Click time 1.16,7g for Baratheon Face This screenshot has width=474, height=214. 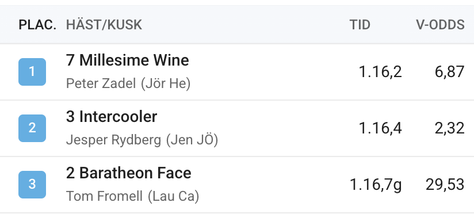pos(376,185)
